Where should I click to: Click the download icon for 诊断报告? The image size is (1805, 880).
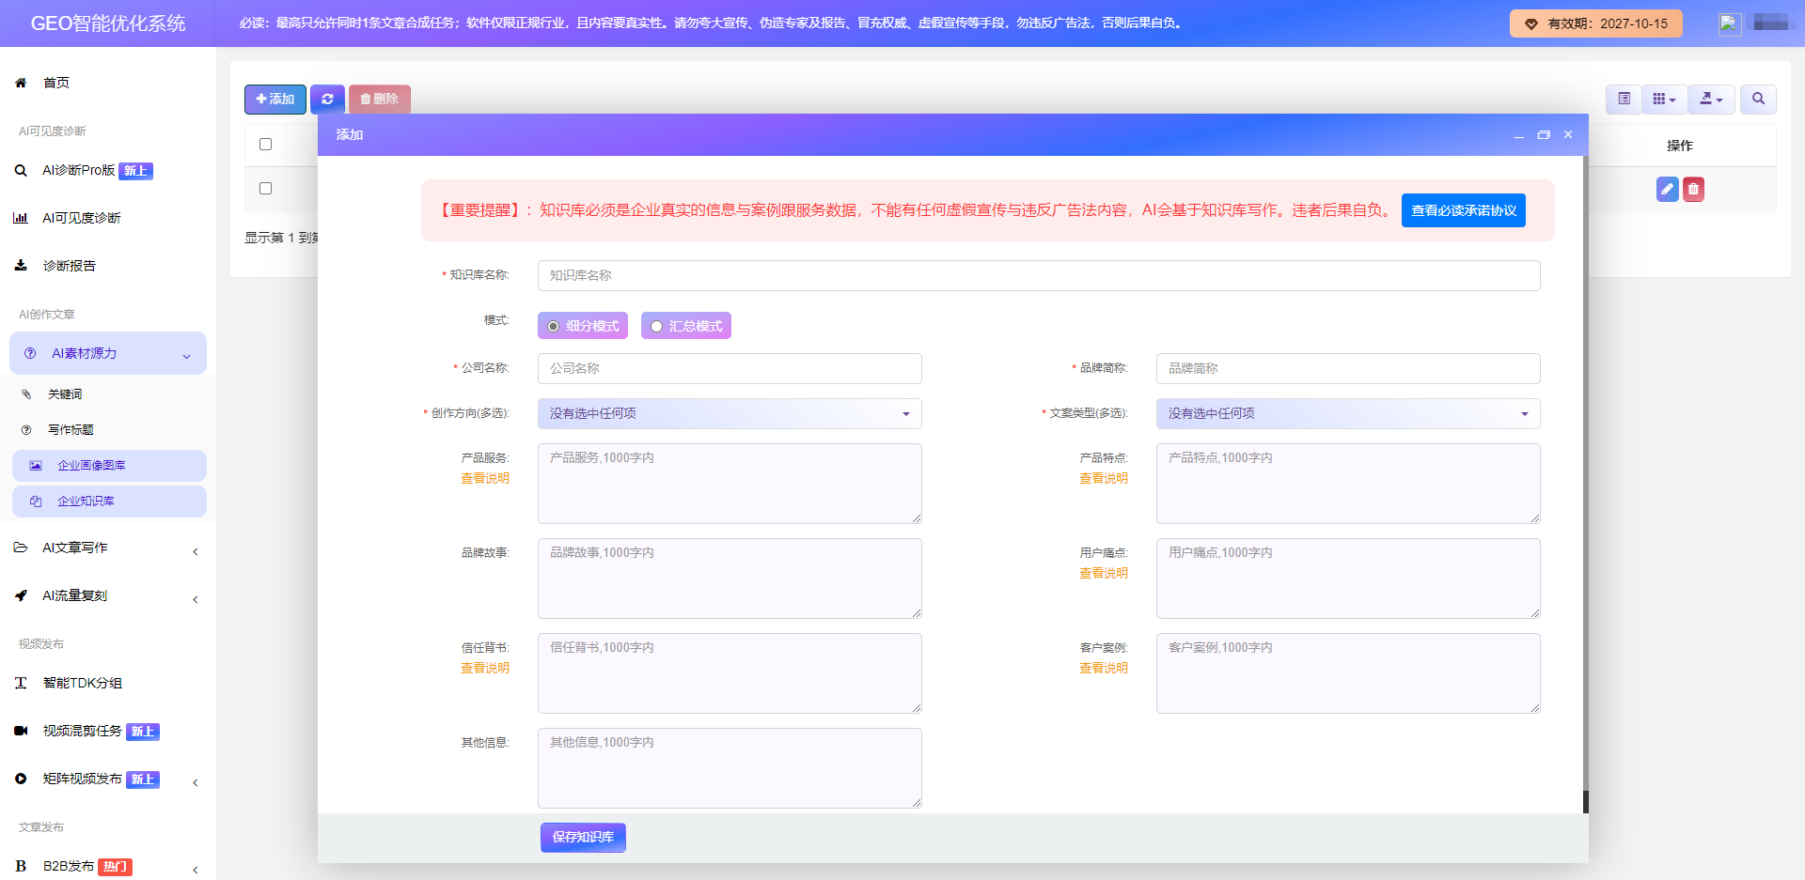21,266
